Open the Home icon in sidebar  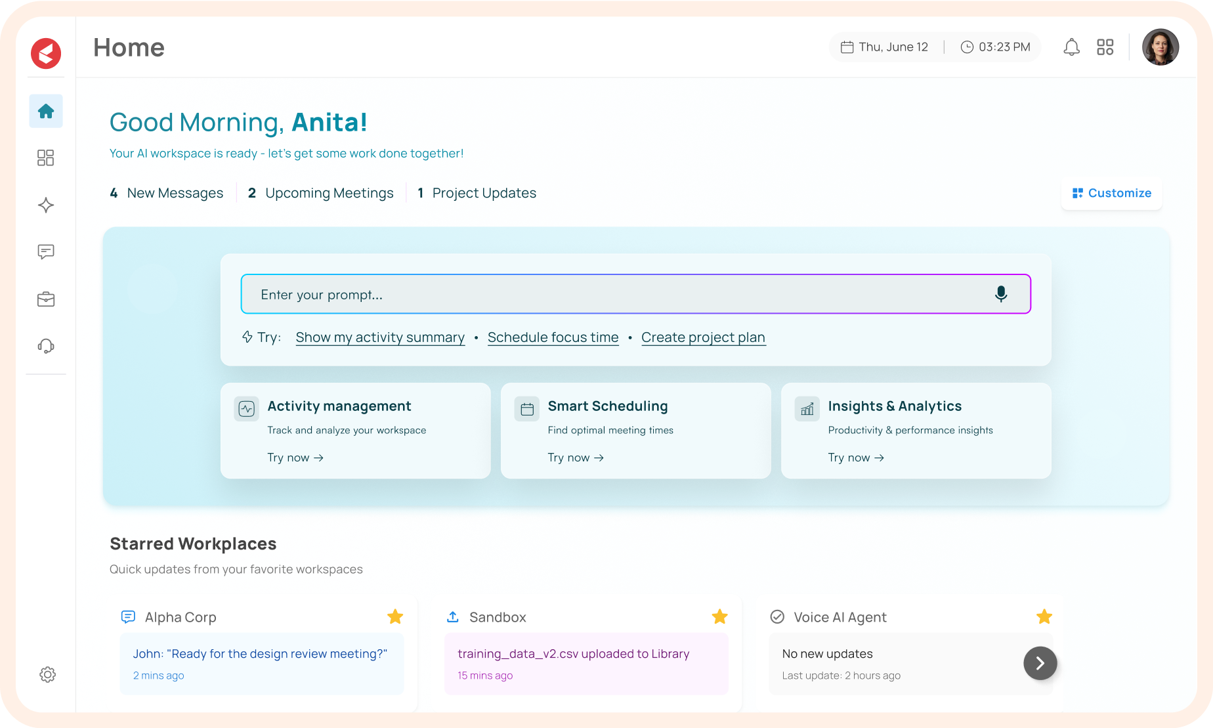pos(46,111)
